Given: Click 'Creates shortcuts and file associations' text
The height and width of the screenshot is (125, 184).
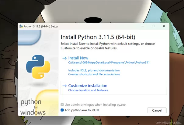Looking at the screenshot, I should pos(94,74).
